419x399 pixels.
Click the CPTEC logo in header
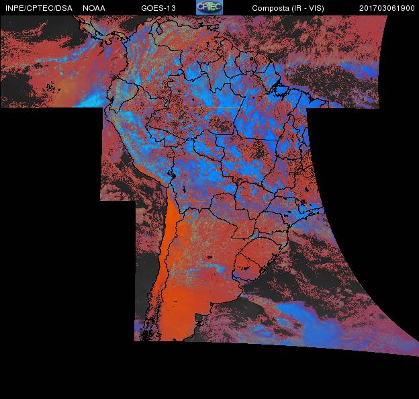[x=209, y=7]
